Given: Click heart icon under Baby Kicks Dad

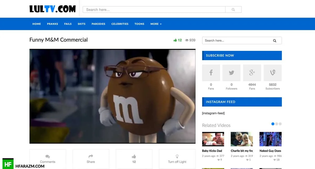Looking at the screenshot, I should [218, 160].
